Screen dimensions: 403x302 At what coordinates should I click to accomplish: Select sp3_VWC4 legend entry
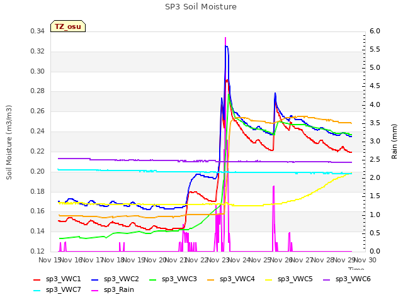[x=231, y=279]
